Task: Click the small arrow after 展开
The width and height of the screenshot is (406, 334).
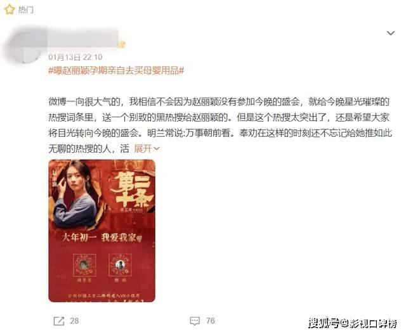Action: tap(157, 149)
